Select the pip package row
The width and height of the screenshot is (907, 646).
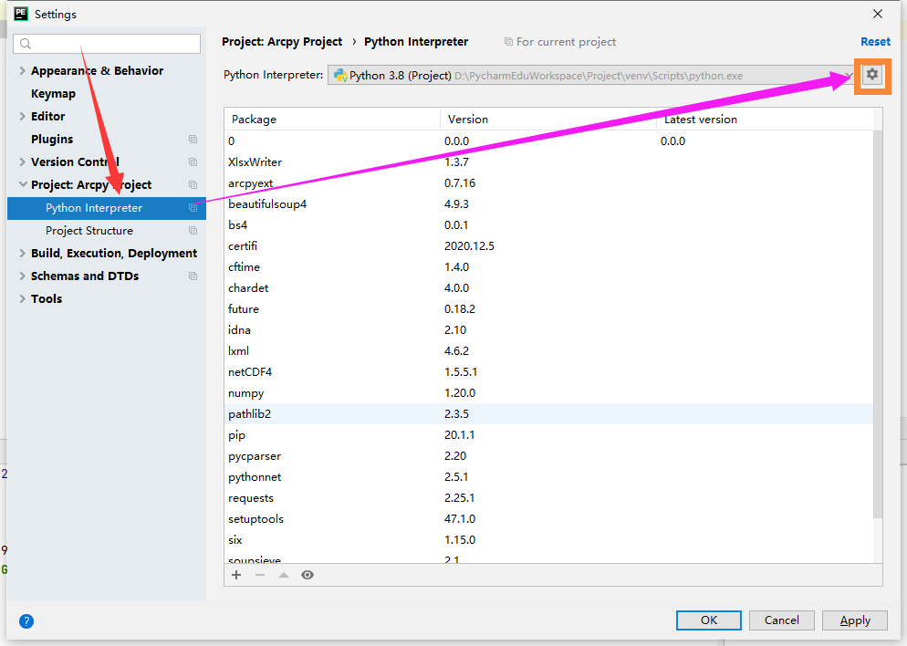548,435
